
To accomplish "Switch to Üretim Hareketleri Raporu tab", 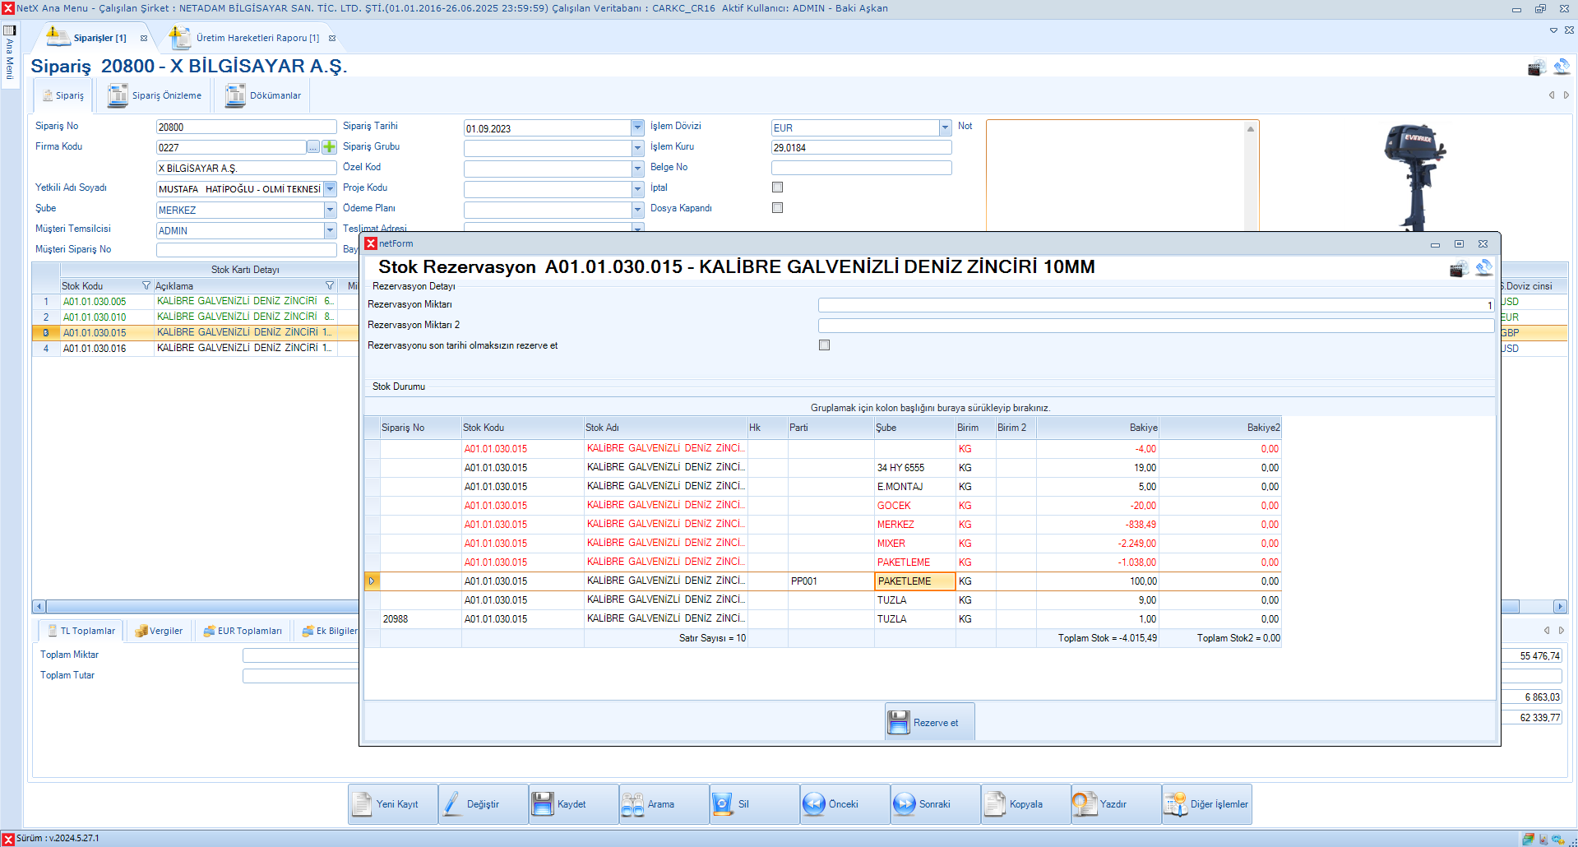I will (x=257, y=38).
